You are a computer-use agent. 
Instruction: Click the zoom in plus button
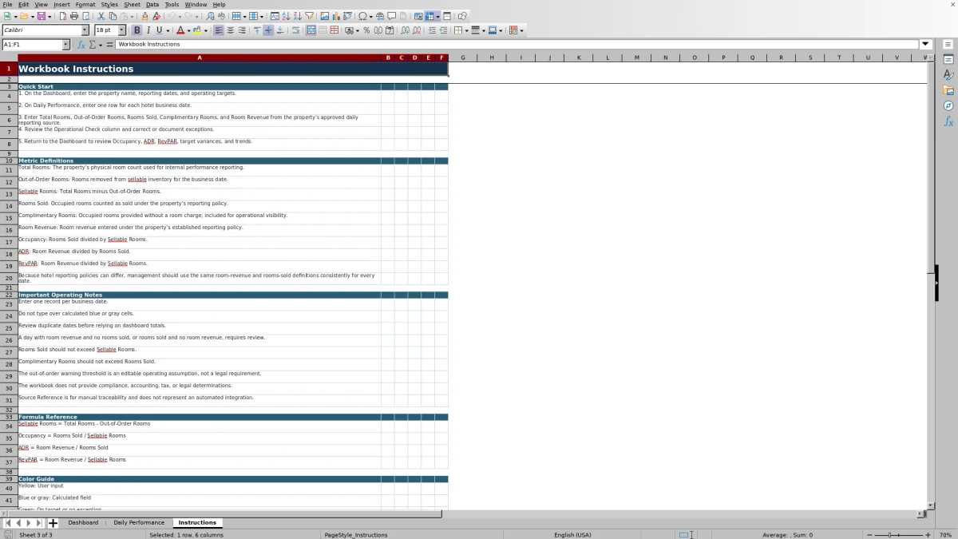pos(927,535)
